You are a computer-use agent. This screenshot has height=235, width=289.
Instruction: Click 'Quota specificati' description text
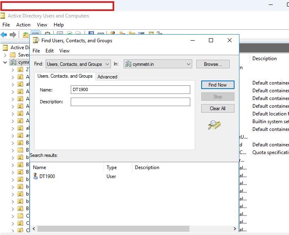pos(271,152)
